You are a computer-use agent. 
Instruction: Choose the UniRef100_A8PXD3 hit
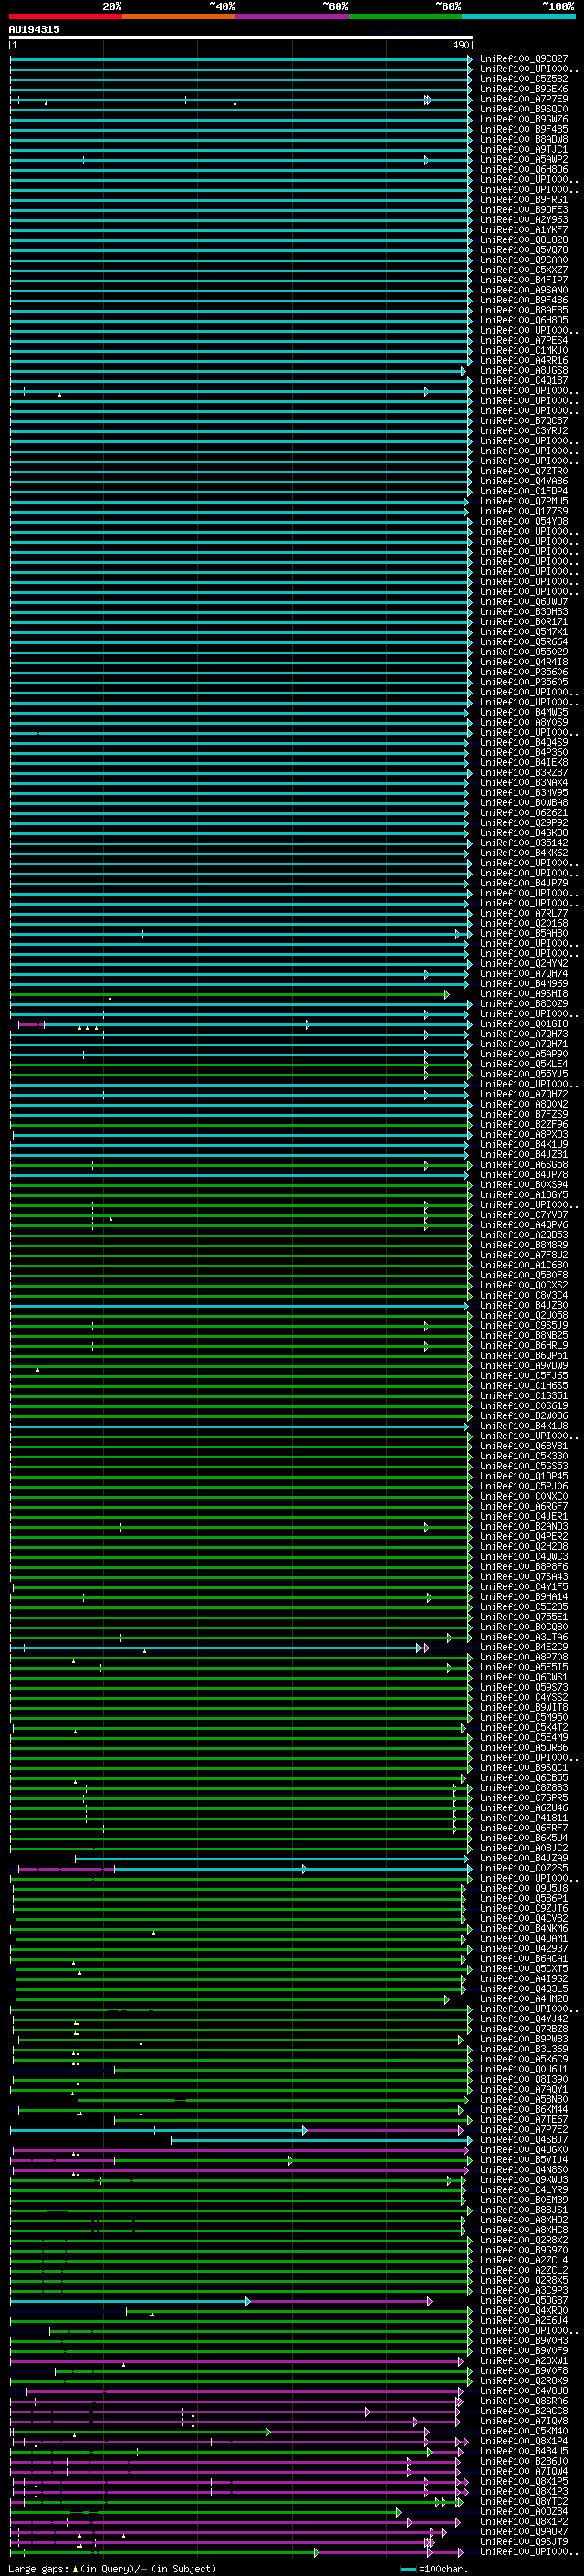(x=524, y=1135)
